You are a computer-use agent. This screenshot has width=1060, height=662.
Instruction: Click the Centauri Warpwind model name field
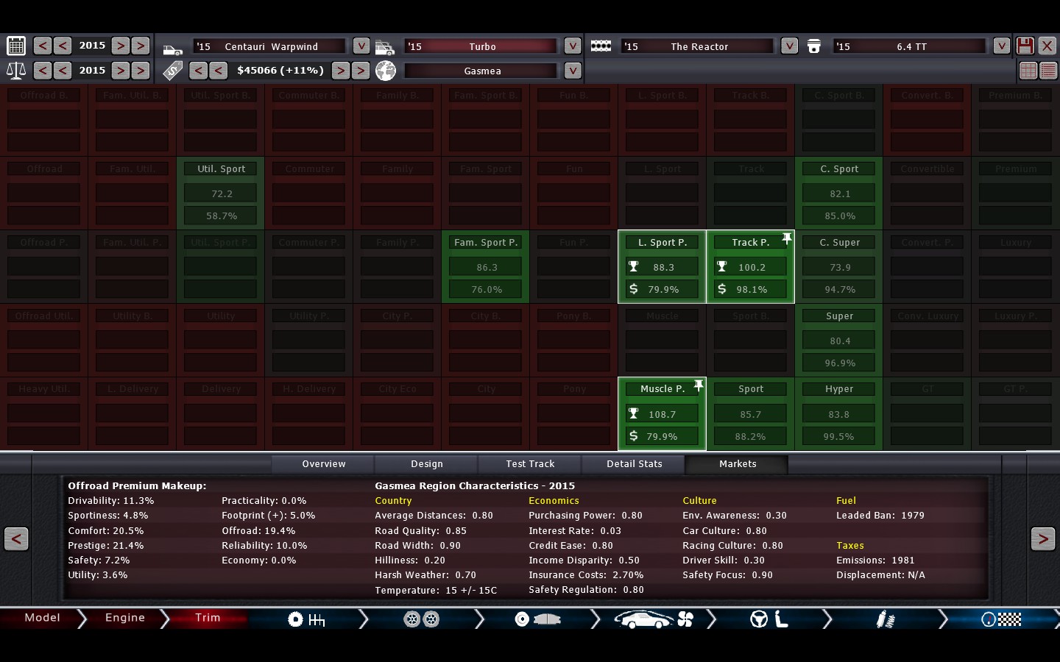tap(270, 46)
